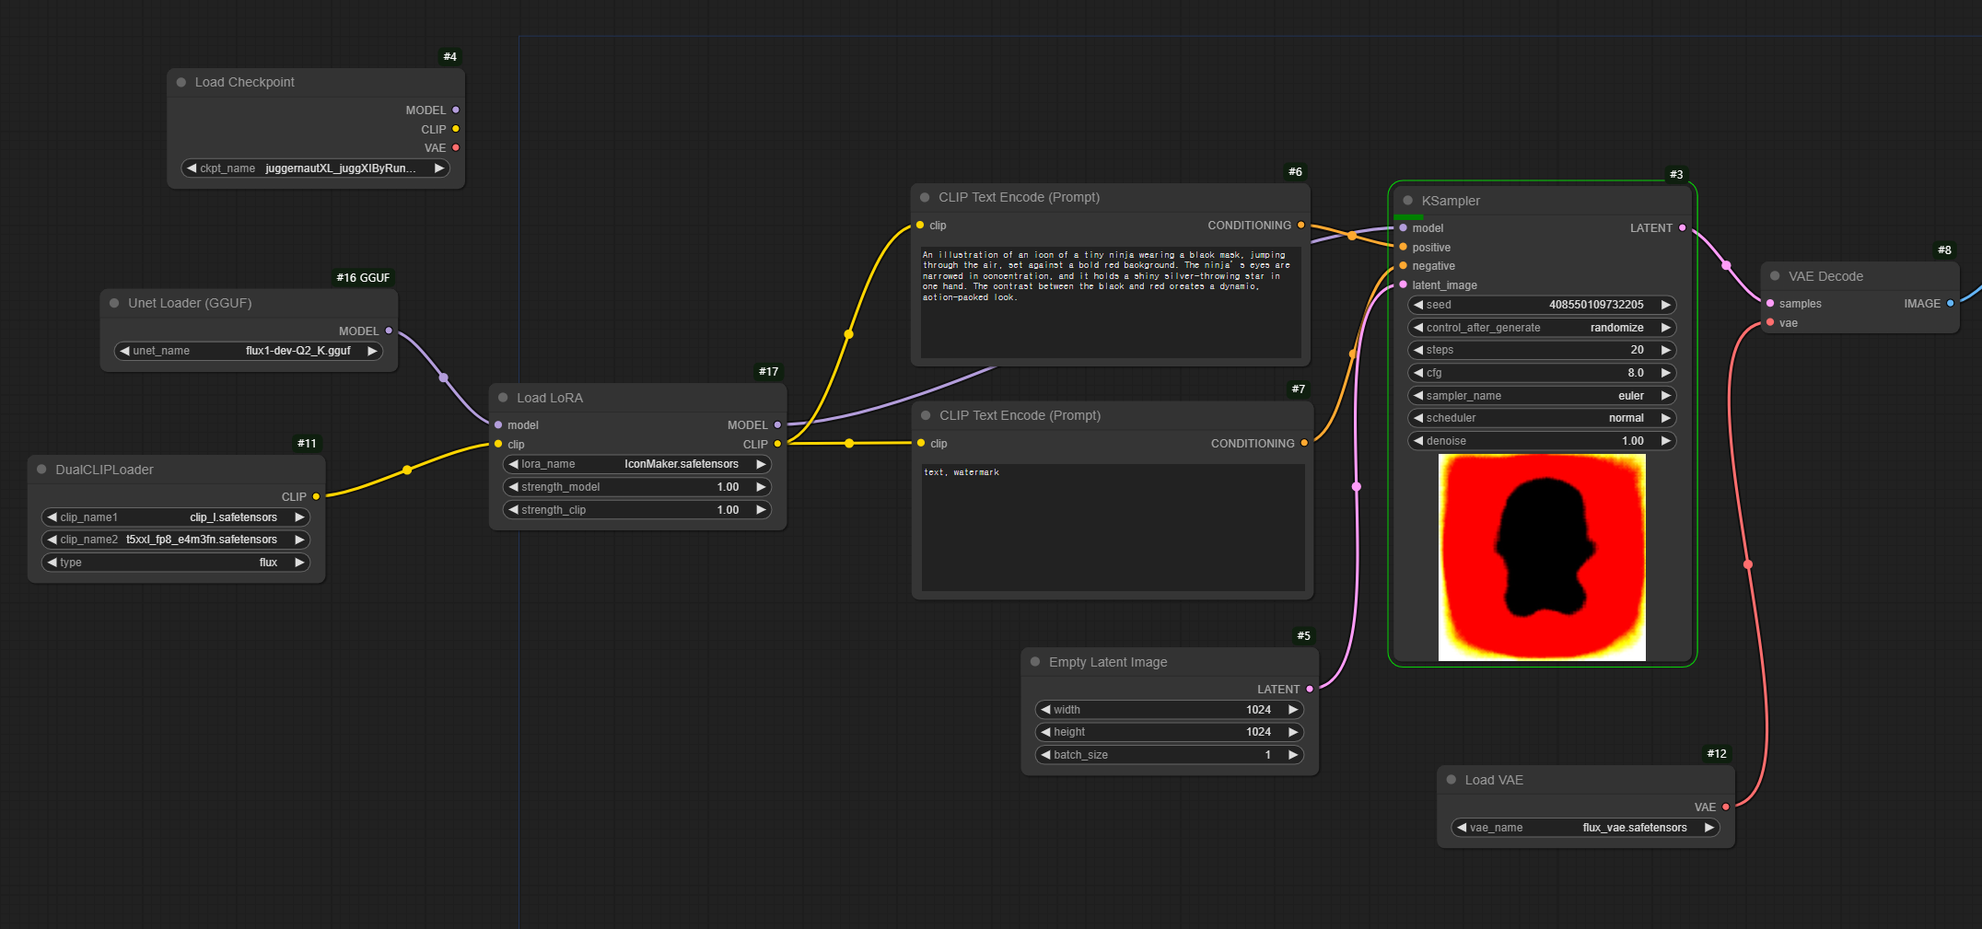The height and width of the screenshot is (929, 1982).
Task: Collapse the Empty Latent Image node dot
Action: click(x=1035, y=662)
